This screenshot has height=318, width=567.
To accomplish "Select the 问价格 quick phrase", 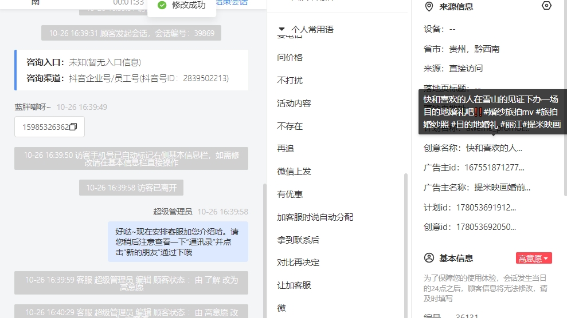I will click(x=290, y=58).
